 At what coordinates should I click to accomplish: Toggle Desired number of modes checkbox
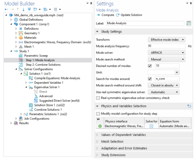150,66
